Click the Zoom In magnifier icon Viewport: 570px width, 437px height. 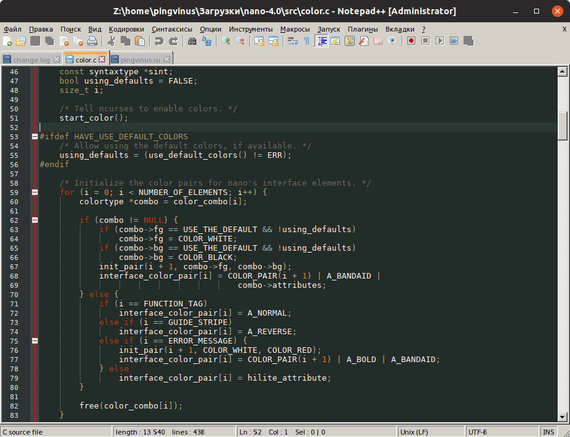[x=226, y=41]
